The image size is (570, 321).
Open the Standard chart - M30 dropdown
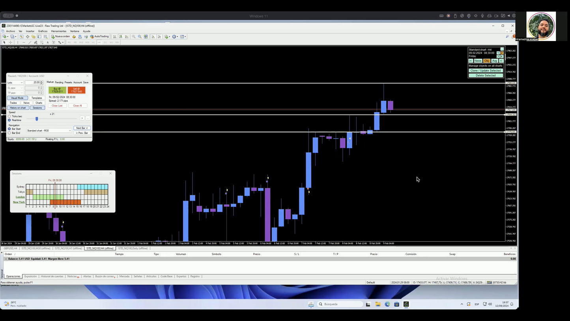(49, 131)
